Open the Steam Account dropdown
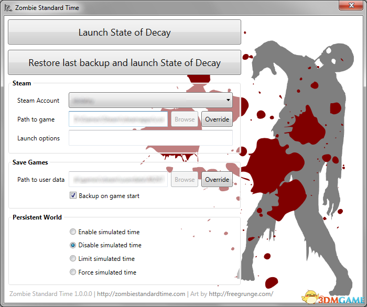The width and height of the screenshot is (367, 307). click(150, 100)
